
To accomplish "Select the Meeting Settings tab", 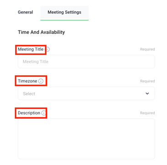I will click(x=64, y=12).
